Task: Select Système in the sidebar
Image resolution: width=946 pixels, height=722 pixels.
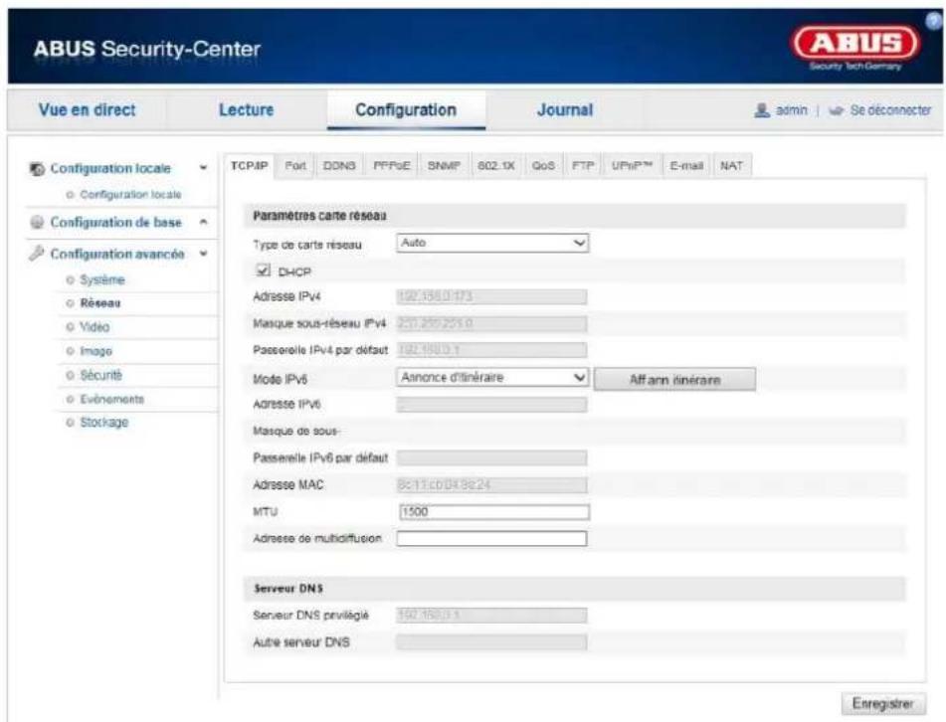Action: pyautogui.click(x=101, y=279)
